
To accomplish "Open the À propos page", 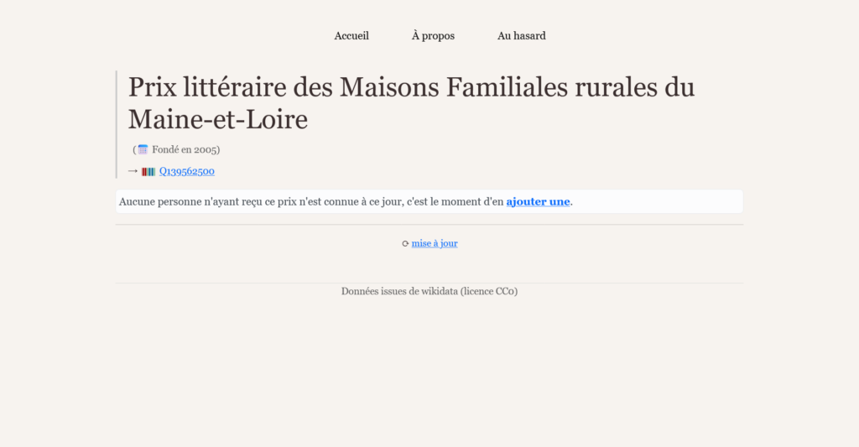I will [x=433, y=36].
